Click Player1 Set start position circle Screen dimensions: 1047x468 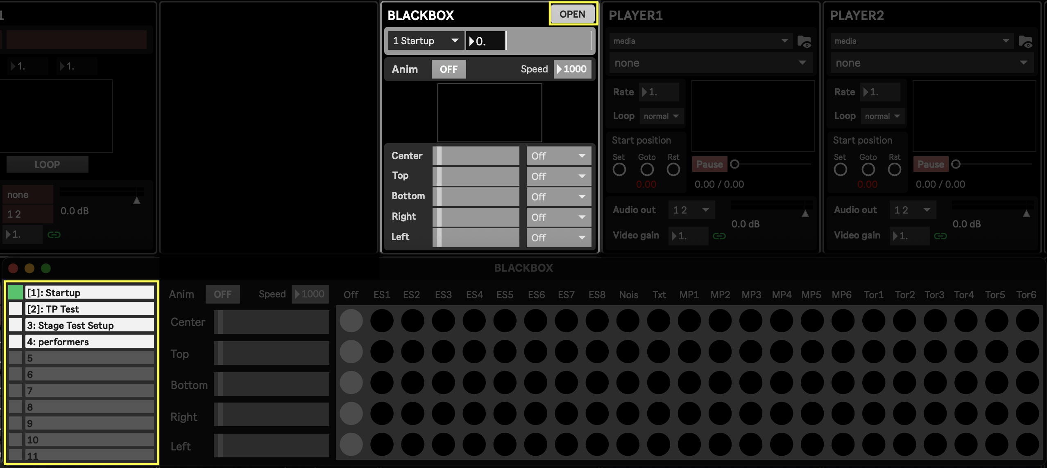pos(619,169)
